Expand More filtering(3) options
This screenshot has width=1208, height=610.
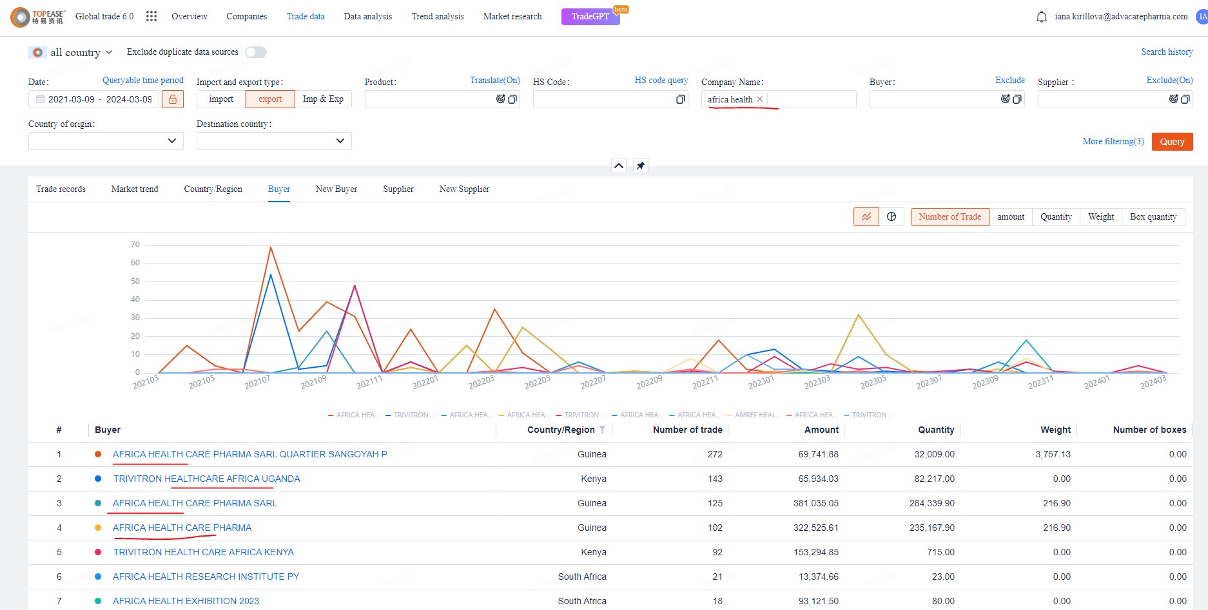1113,142
